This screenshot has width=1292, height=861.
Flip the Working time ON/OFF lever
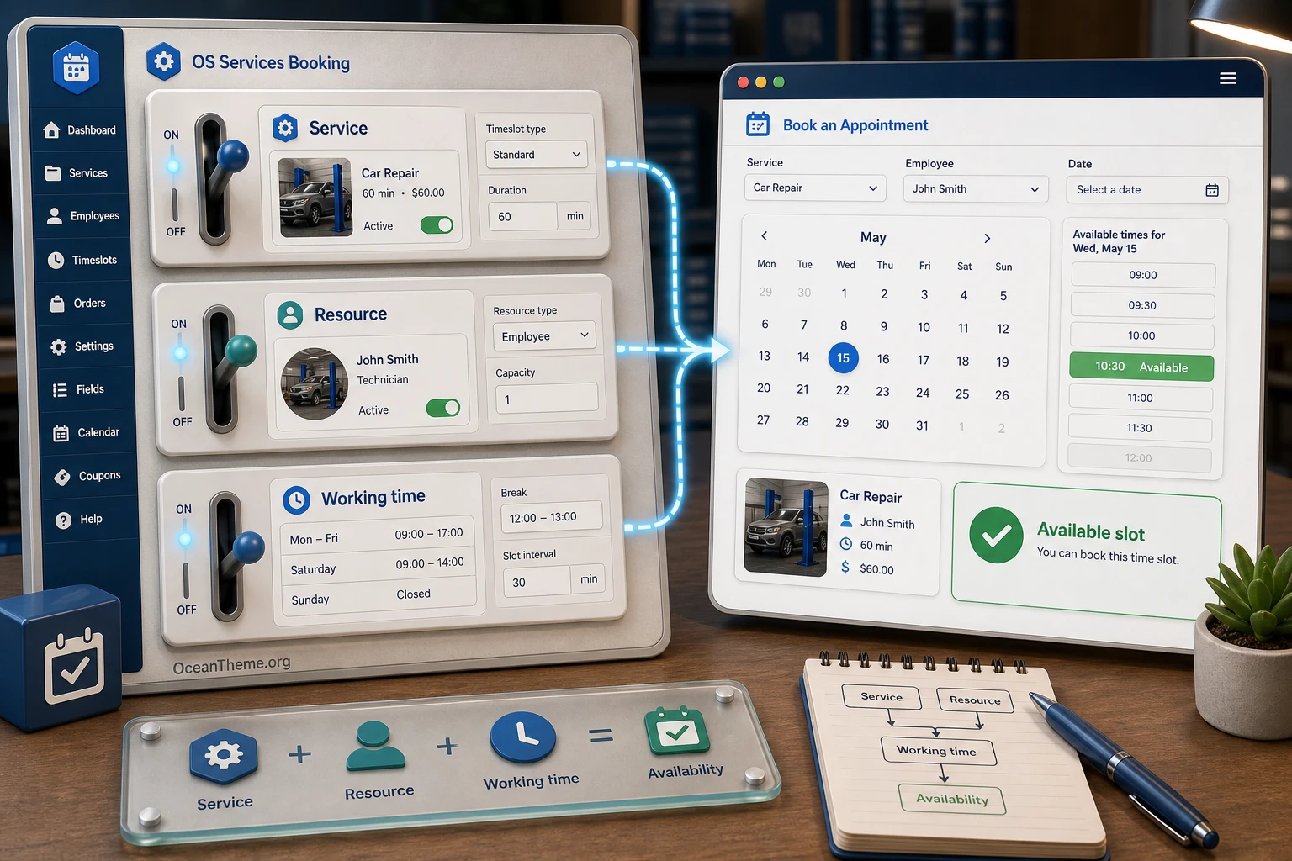pyautogui.click(x=235, y=557)
